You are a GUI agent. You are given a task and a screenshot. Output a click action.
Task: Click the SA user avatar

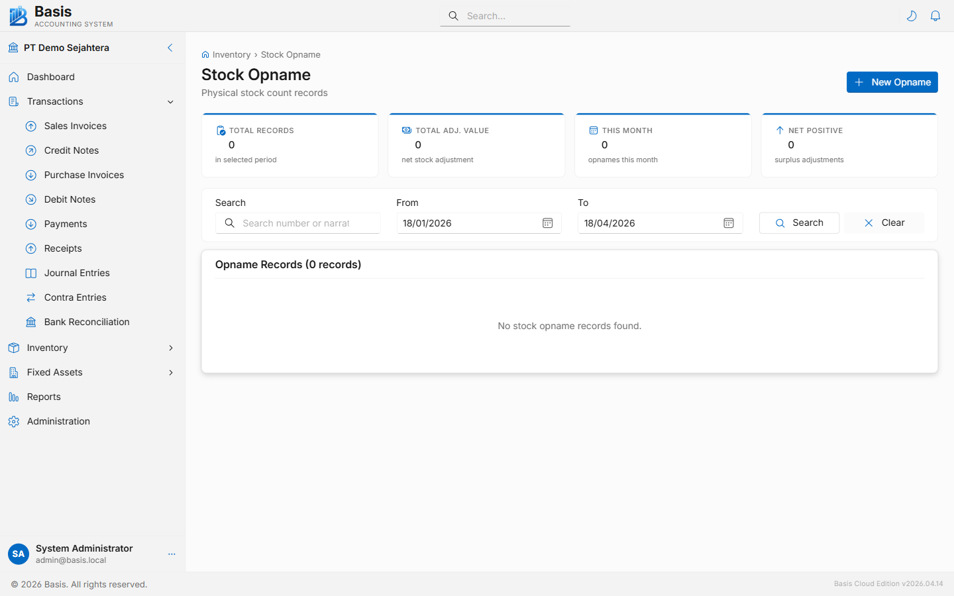[x=19, y=554]
